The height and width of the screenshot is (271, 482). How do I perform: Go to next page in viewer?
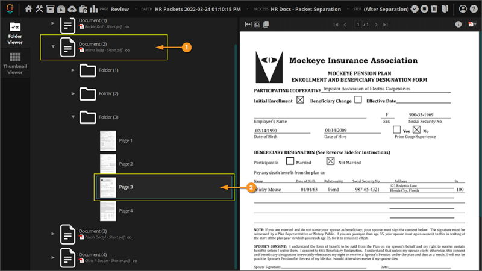pos(376,25)
